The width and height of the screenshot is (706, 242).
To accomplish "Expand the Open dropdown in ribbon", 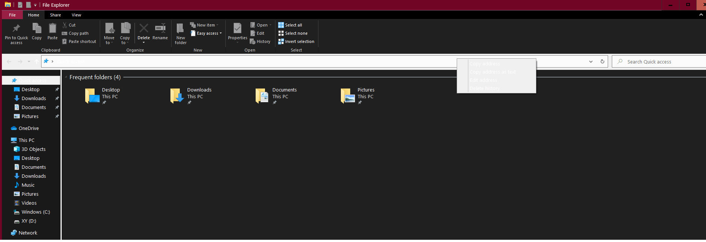I will [260, 25].
